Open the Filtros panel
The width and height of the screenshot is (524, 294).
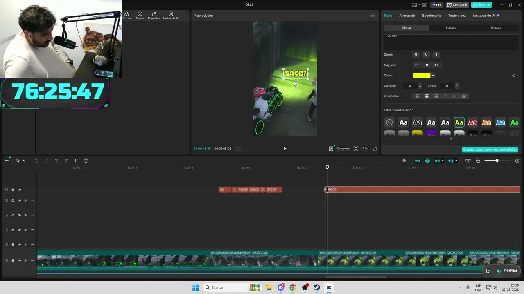(126, 16)
